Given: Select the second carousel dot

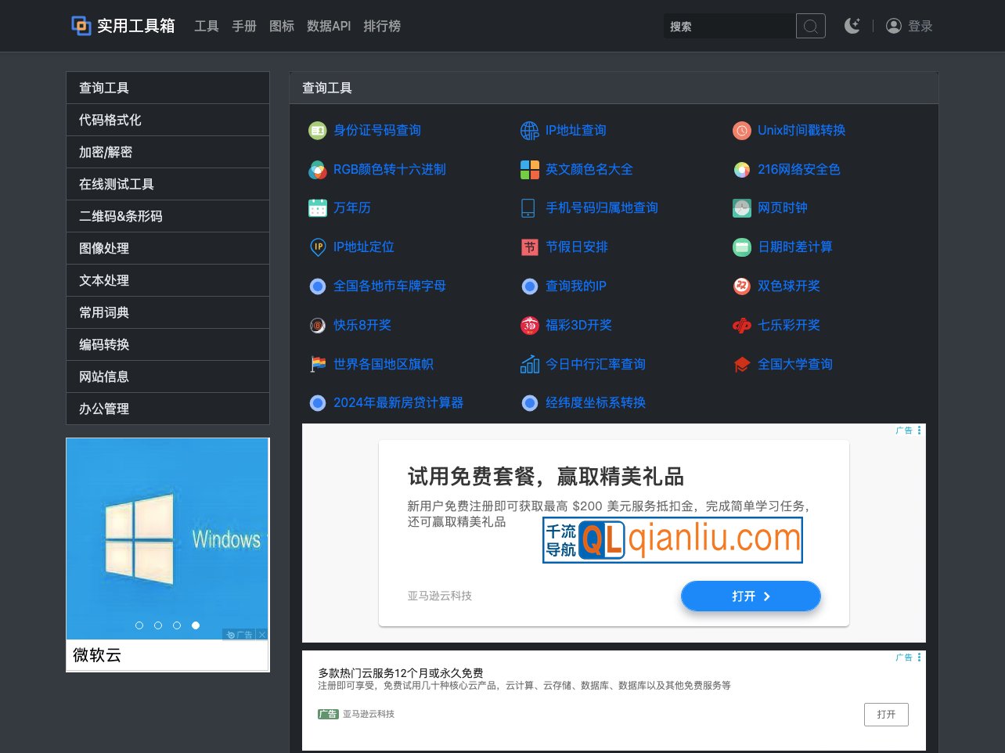Looking at the screenshot, I should (x=159, y=625).
